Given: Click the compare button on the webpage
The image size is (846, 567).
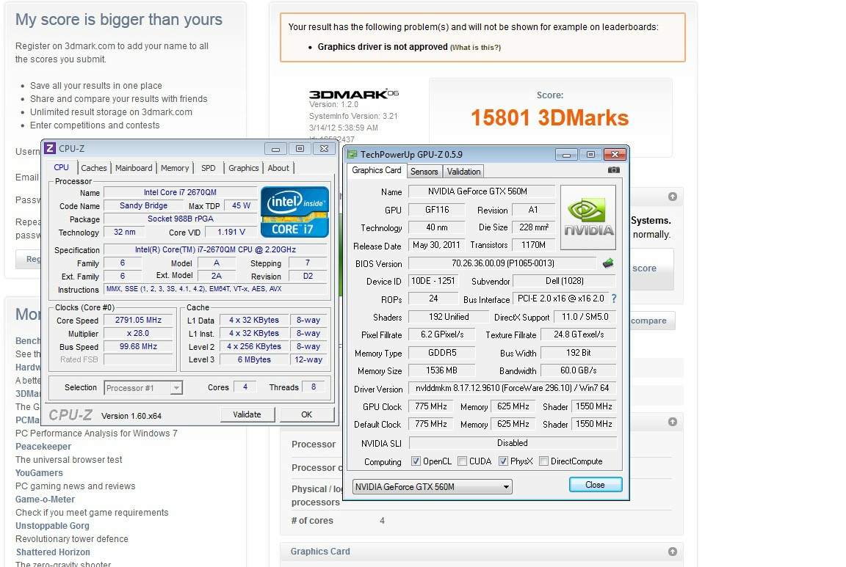Looking at the screenshot, I should pyautogui.click(x=652, y=320).
